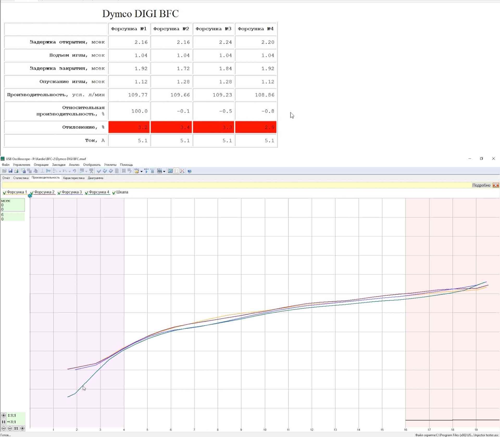Image resolution: width=500 pixels, height=437 pixels.
Task: Select the Производительность tab
Action: coord(46,178)
